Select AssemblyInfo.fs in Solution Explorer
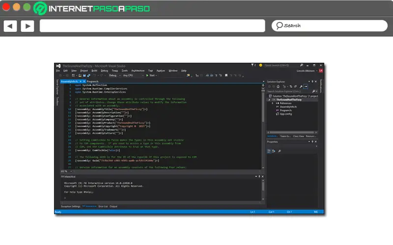This screenshot has width=393, height=245. pos(288,107)
